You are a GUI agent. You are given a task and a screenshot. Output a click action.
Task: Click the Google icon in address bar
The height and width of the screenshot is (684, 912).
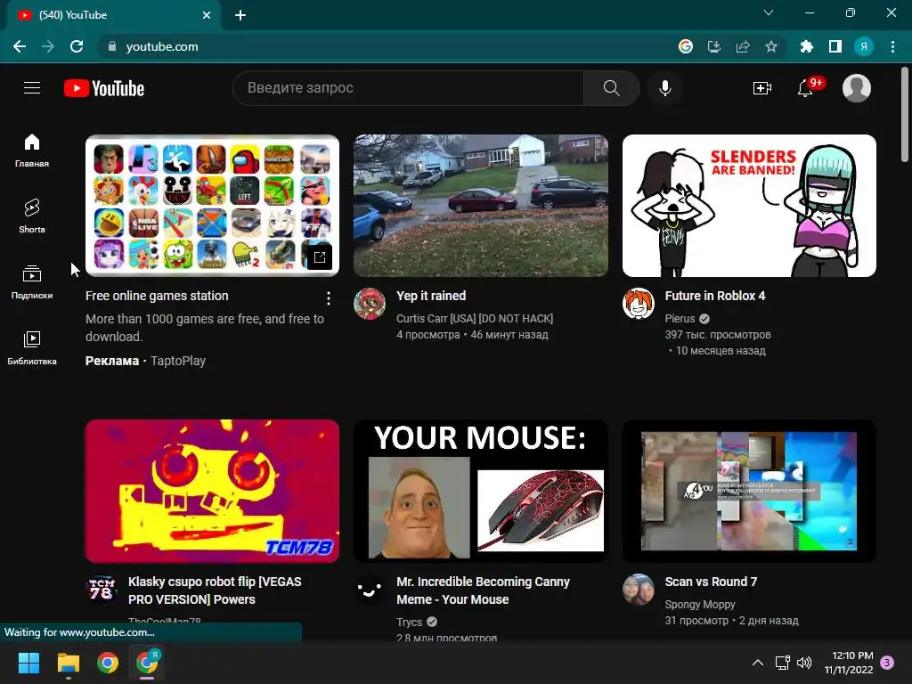pyautogui.click(x=686, y=46)
